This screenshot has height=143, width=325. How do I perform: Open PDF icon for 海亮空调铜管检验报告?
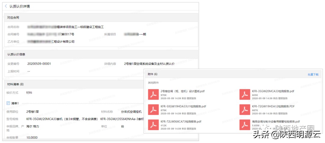click(245, 125)
